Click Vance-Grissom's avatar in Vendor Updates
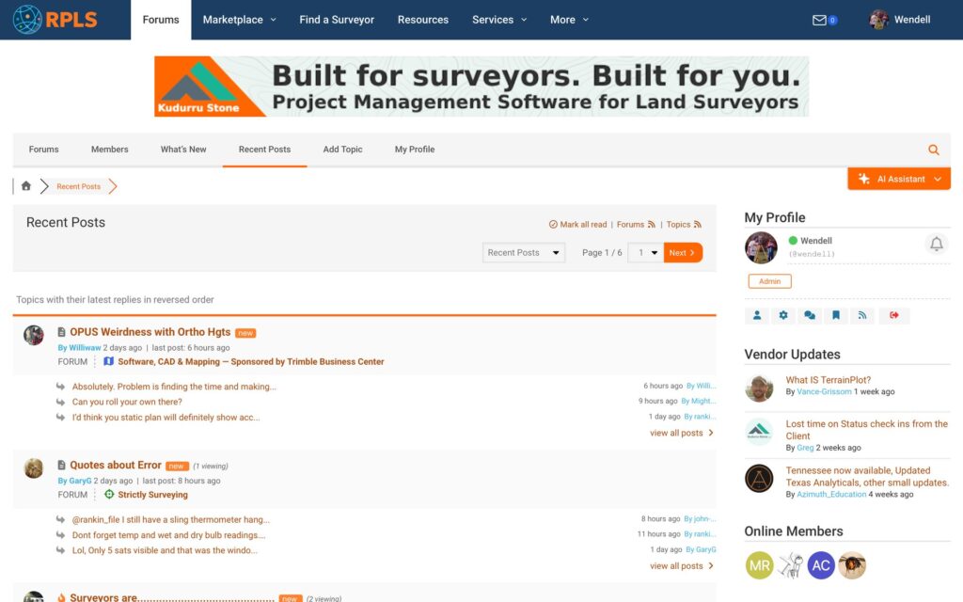 tap(759, 388)
